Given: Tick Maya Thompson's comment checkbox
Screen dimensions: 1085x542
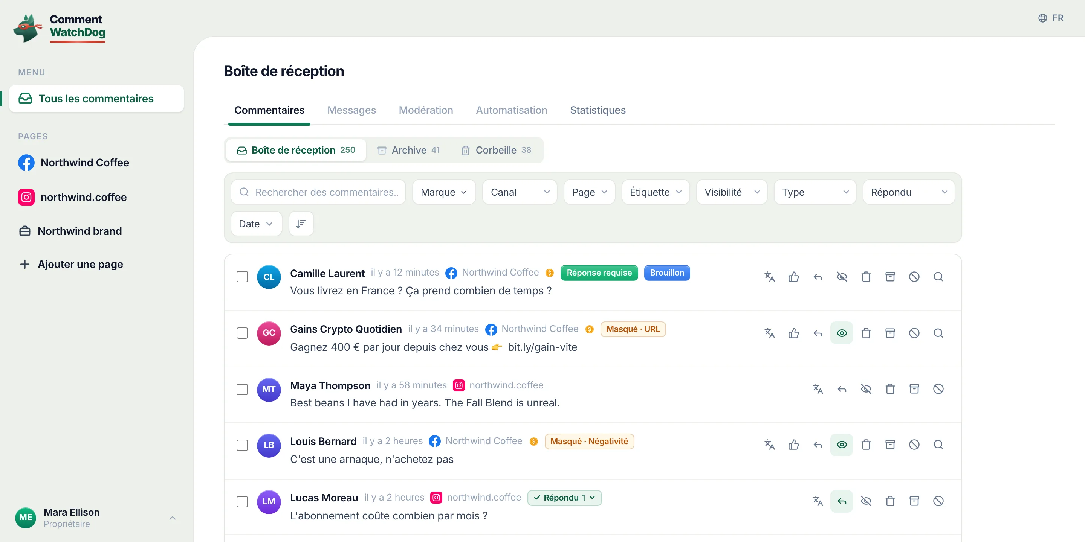Looking at the screenshot, I should pyautogui.click(x=242, y=389).
